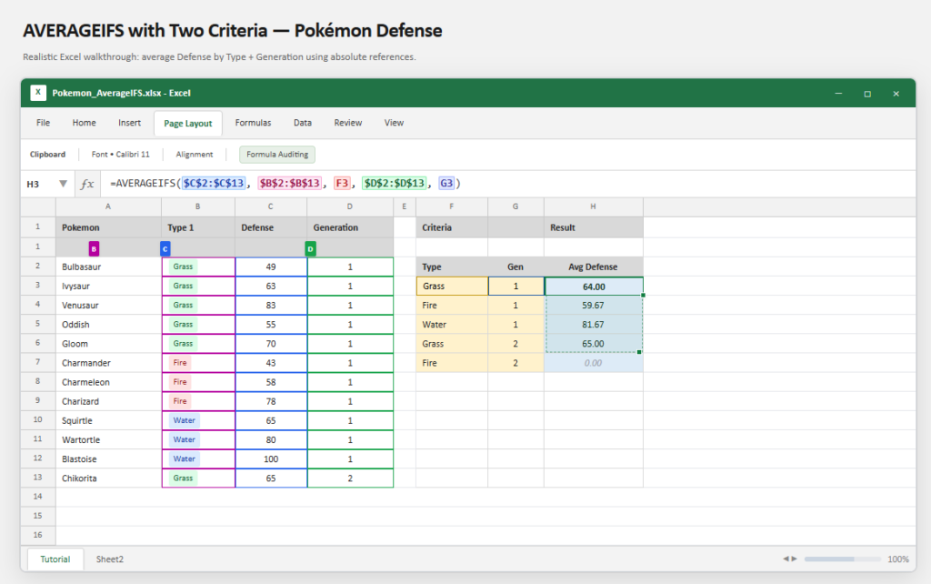
Task: Click the Generation header cell
Action: [x=350, y=227]
